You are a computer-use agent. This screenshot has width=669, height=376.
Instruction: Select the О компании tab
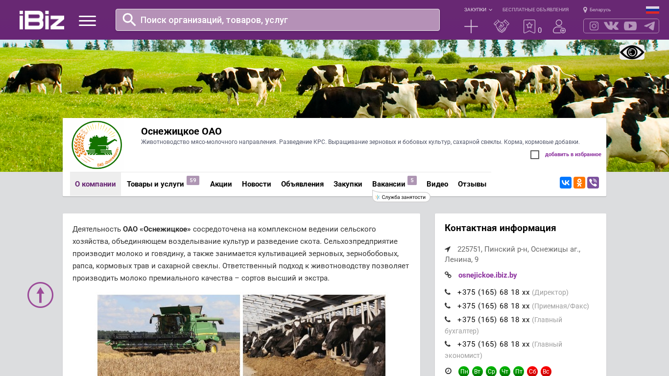coord(96,184)
